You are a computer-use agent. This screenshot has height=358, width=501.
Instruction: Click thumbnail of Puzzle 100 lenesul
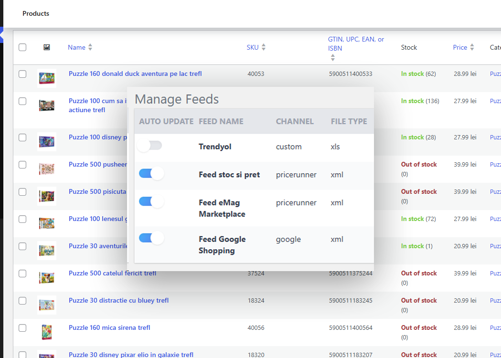click(47, 223)
